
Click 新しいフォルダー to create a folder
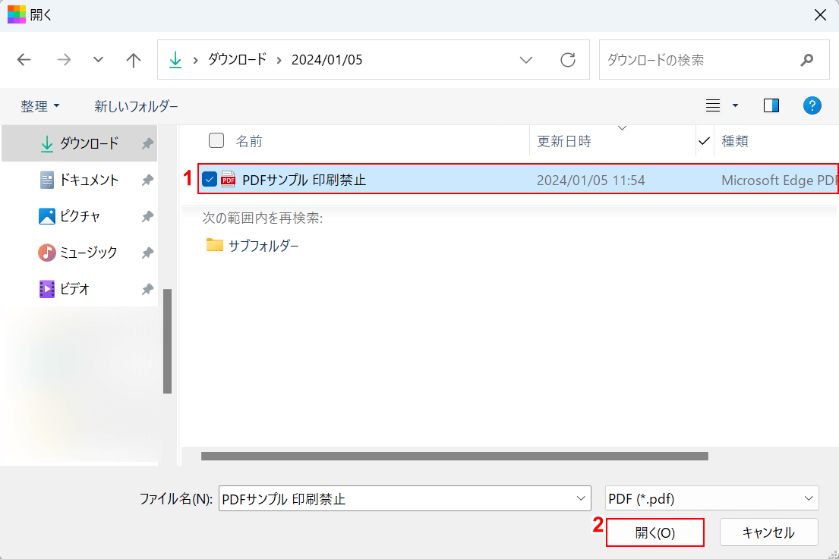coord(136,106)
